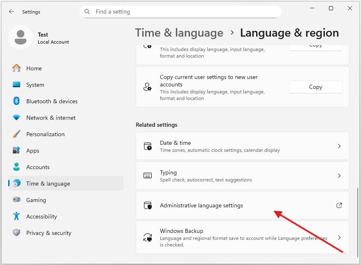The image size is (361, 265).
Task: Open Windows Backup related setting
Action: coord(243,237)
